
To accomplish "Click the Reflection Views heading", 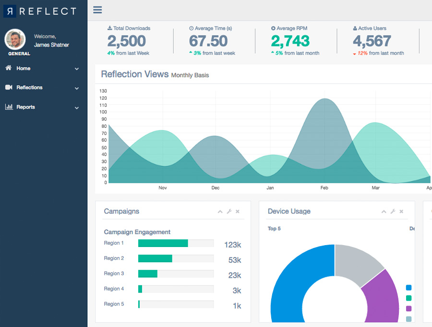I will [x=135, y=74].
